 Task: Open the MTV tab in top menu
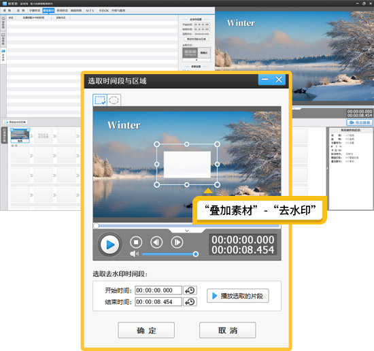tap(90, 10)
